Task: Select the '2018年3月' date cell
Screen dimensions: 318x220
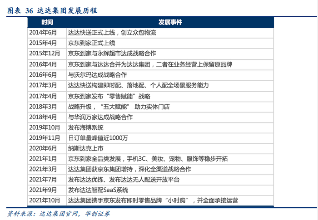Action: (47, 107)
